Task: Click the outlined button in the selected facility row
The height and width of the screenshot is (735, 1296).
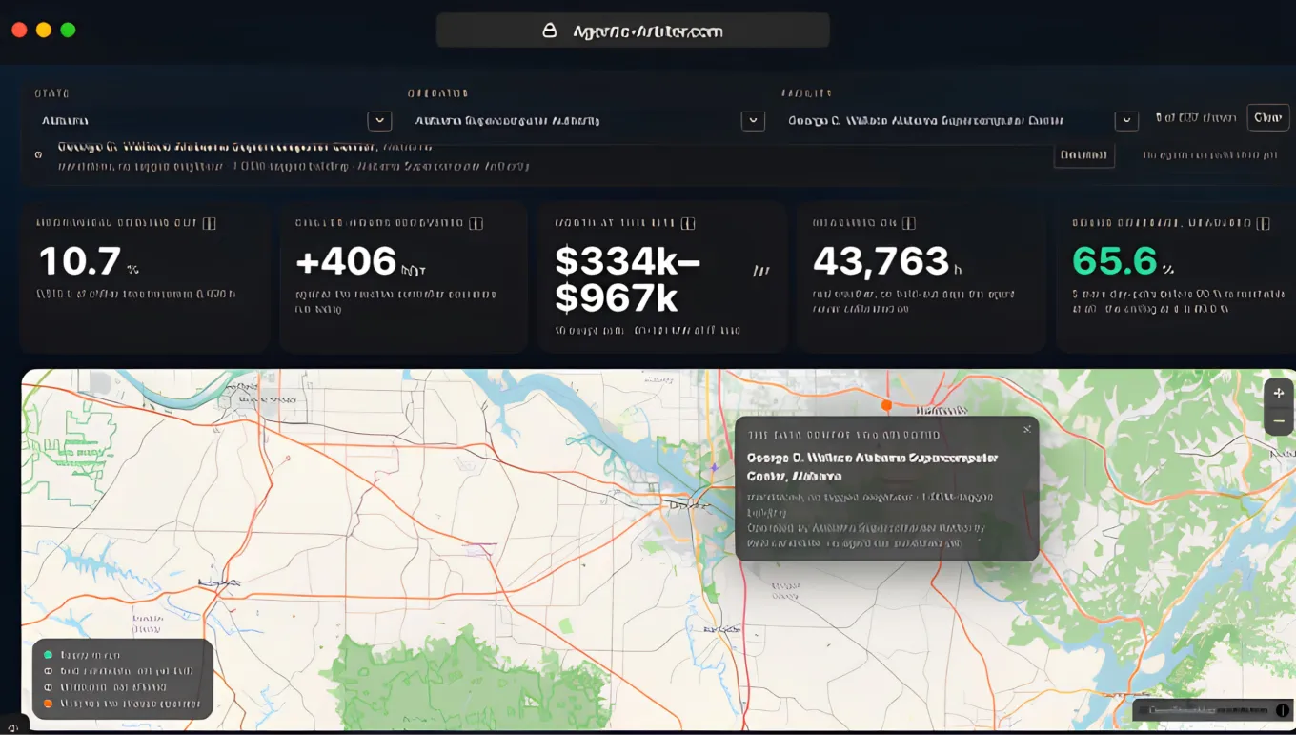Action: [1083, 154]
